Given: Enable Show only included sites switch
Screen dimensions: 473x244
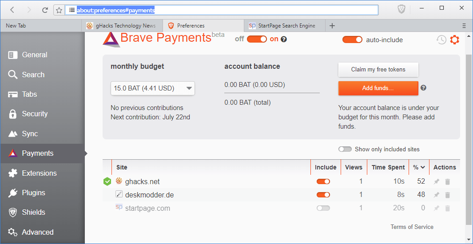Looking at the screenshot, I should 345,149.
